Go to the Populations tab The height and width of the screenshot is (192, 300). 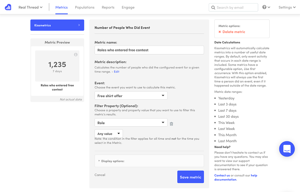click(85, 7)
